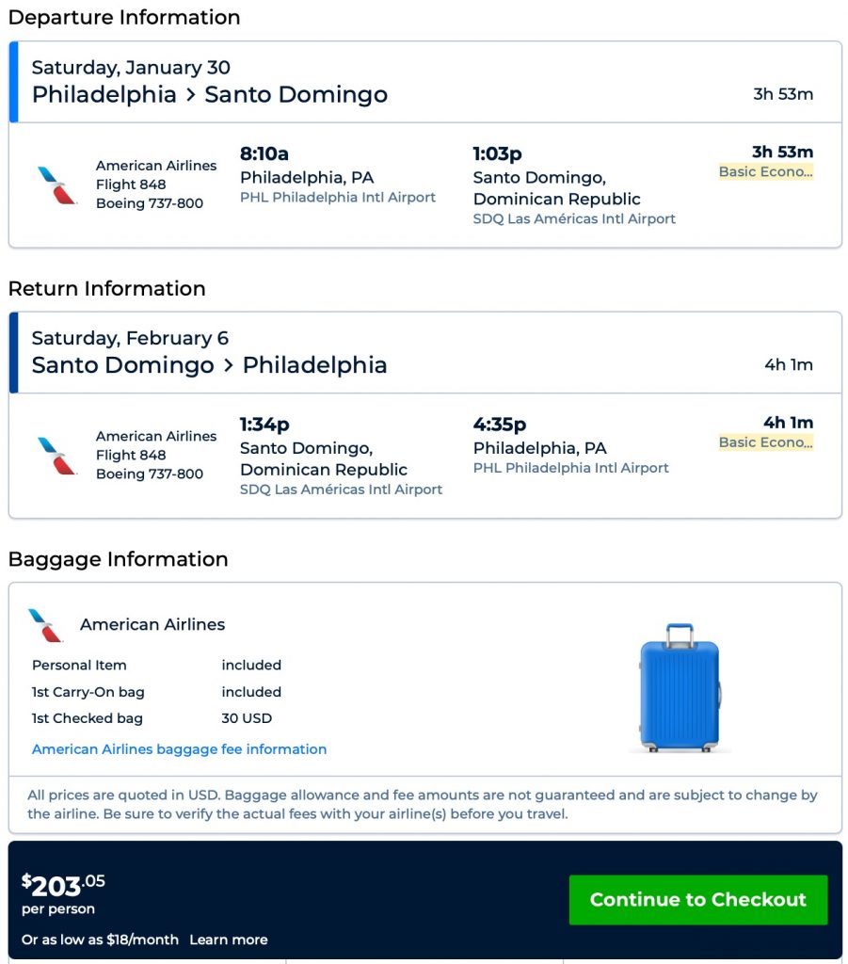Click PHL Philadelphia Intl Airport in return
848x964 pixels.
point(570,468)
